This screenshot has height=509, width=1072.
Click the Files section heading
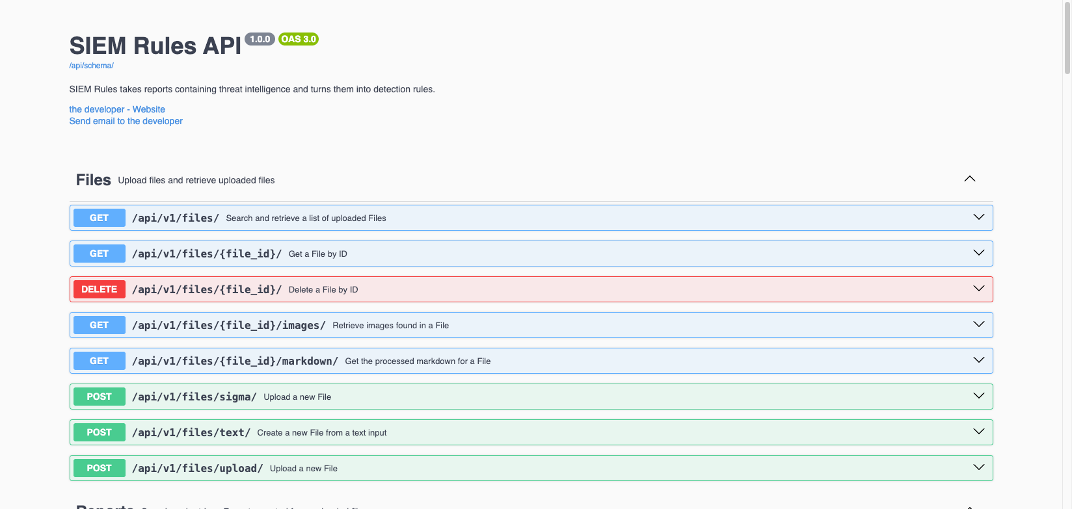tap(93, 180)
